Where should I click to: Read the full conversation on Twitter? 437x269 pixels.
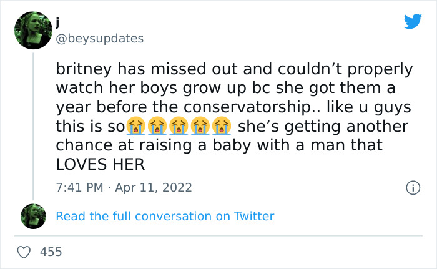click(165, 216)
